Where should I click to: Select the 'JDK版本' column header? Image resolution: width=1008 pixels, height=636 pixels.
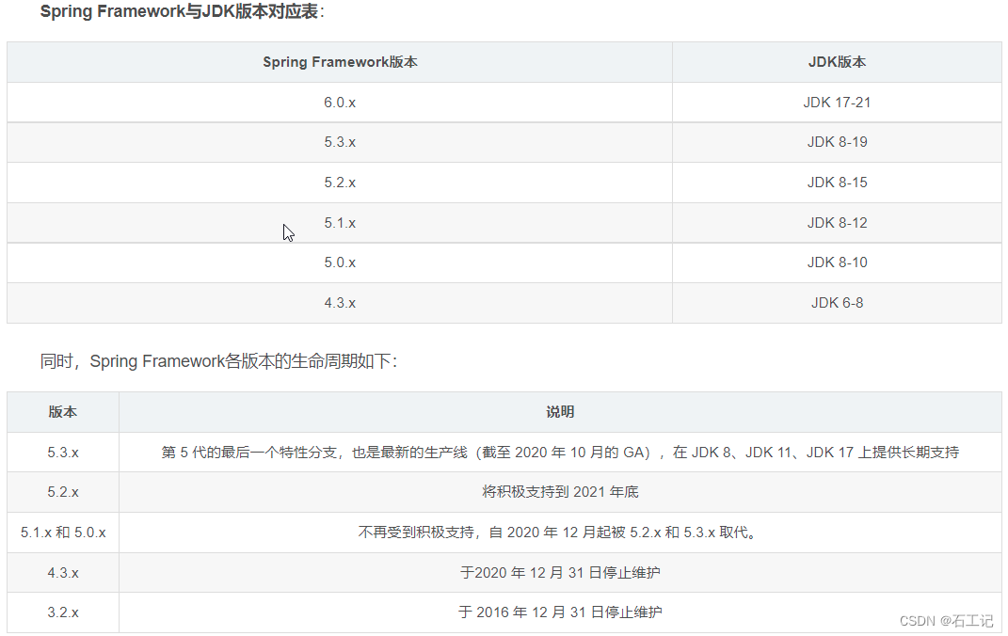coord(837,62)
